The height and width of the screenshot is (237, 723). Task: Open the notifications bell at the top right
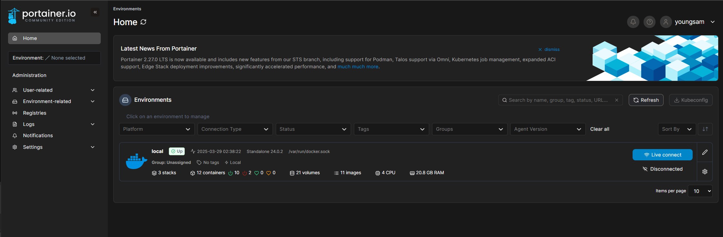[633, 22]
